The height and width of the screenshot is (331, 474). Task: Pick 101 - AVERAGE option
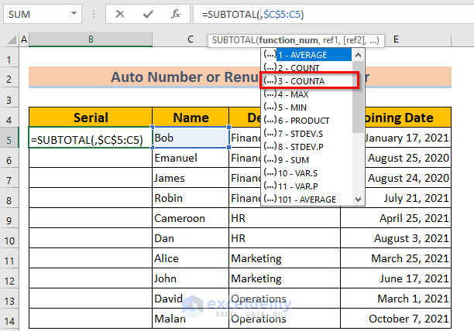tap(313, 199)
